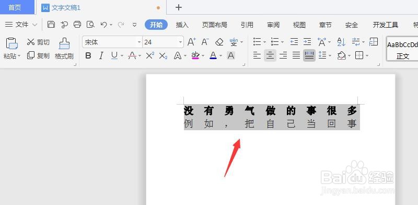Viewport: 418px width, 205px height.
Task: Decrease indent icon in paragraph group
Action: tap(294, 42)
